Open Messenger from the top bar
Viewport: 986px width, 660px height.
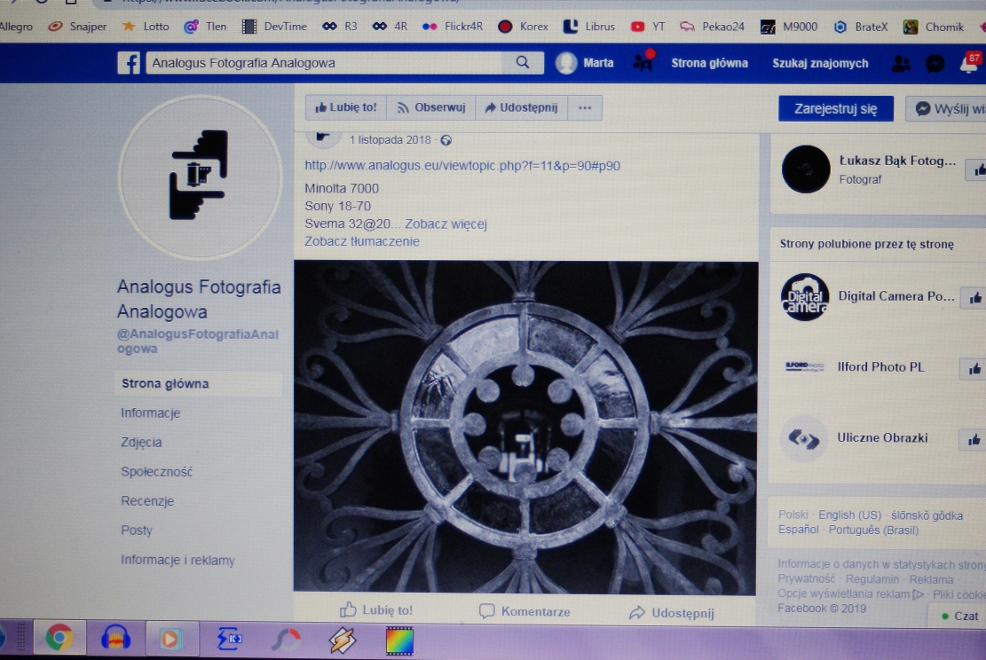coord(935,64)
